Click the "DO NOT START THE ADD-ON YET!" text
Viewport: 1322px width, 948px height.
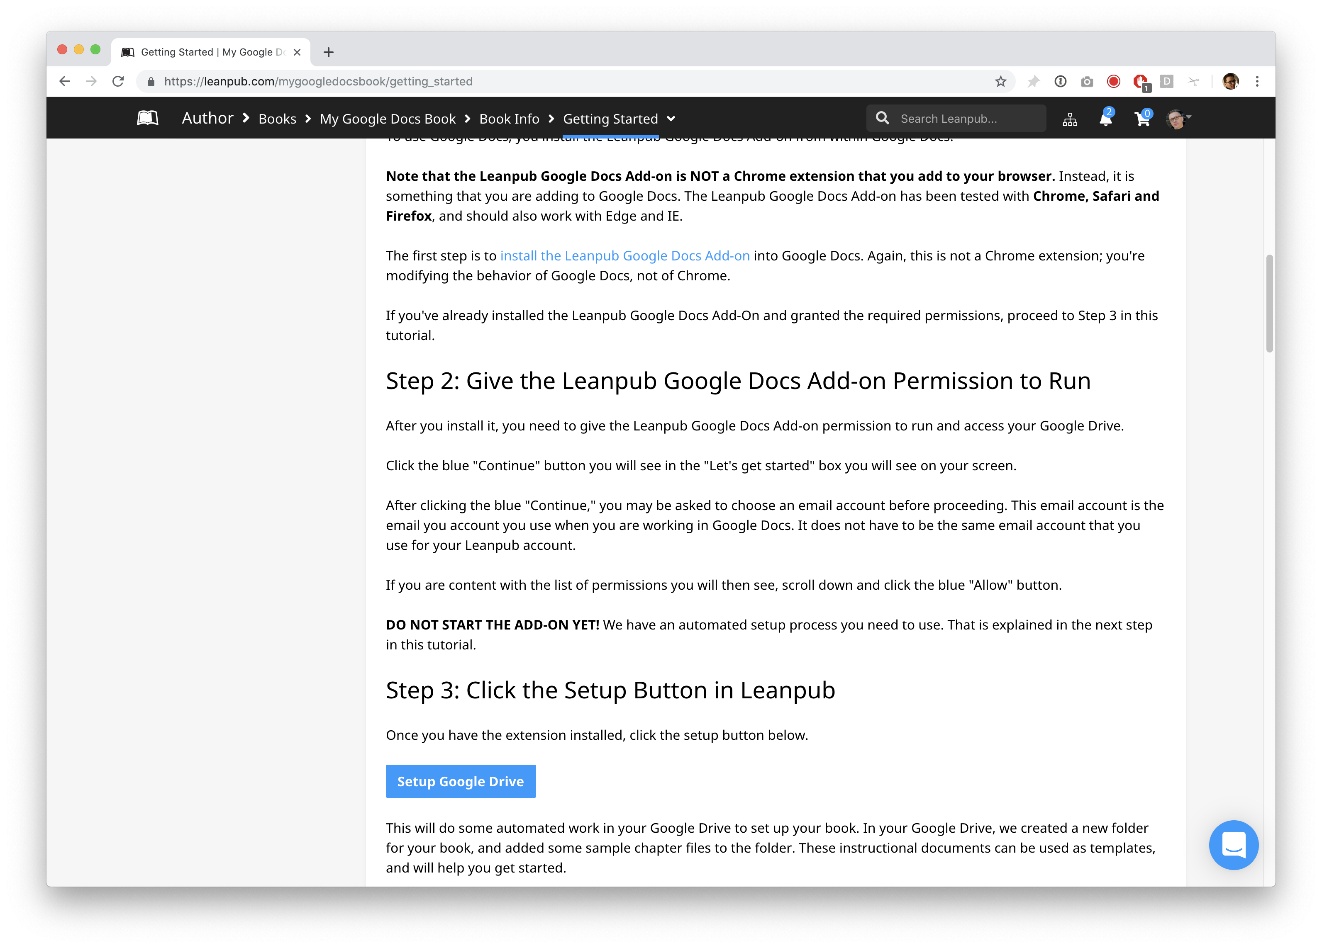tap(493, 625)
